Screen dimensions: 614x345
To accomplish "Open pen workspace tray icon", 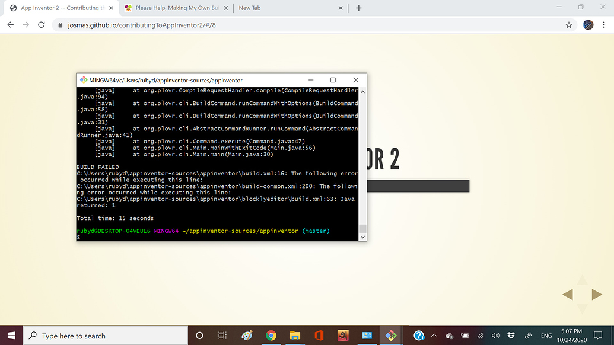I will [528, 336].
